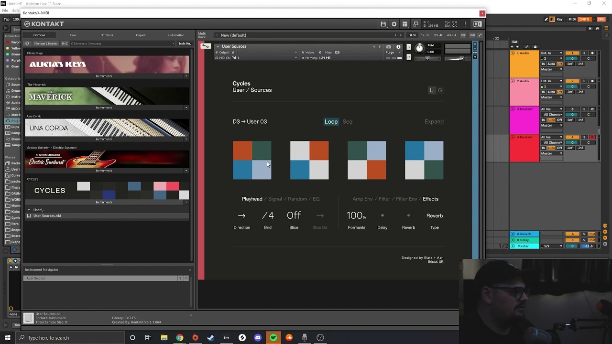Click Expand in the Cycles panel
612x344 pixels.
pos(434,122)
